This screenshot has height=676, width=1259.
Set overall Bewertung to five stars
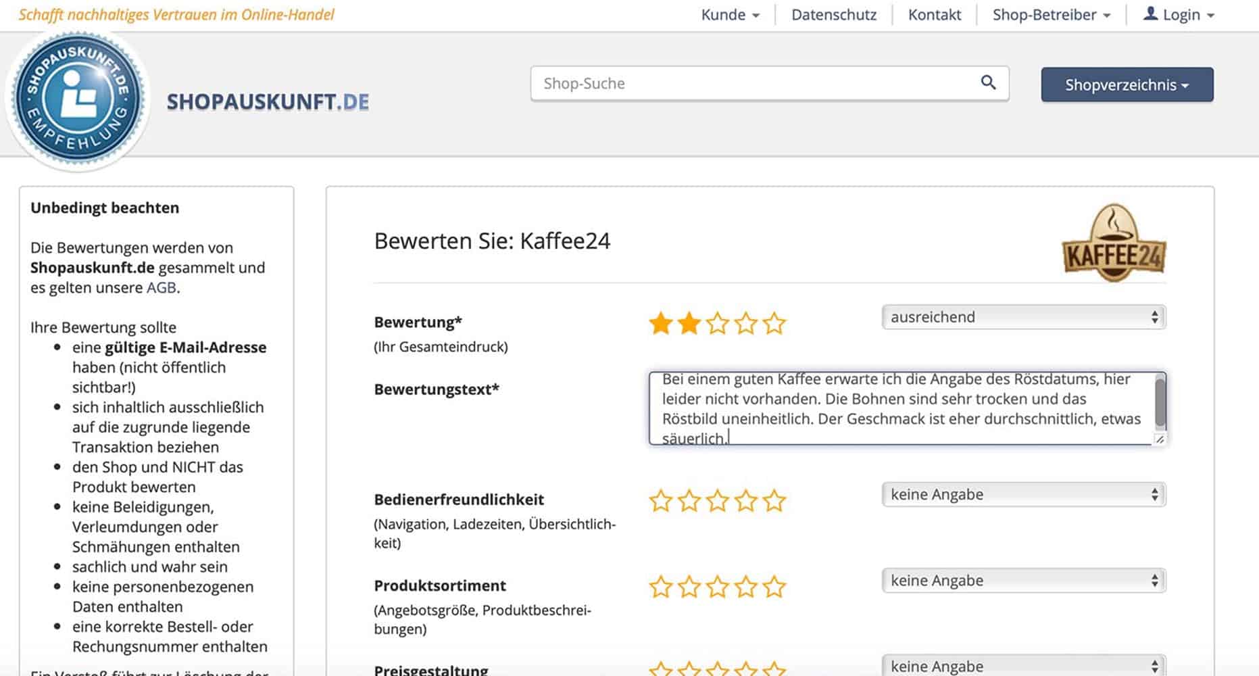pyautogui.click(x=774, y=324)
